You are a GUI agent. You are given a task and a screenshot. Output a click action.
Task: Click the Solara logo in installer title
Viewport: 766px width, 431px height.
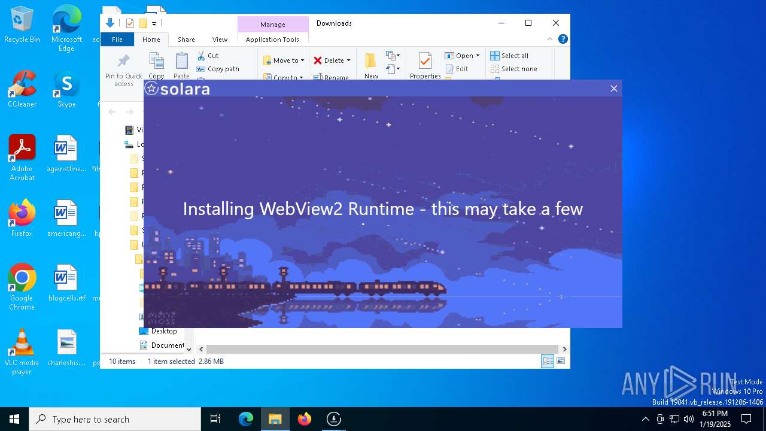pyautogui.click(x=177, y=89)
